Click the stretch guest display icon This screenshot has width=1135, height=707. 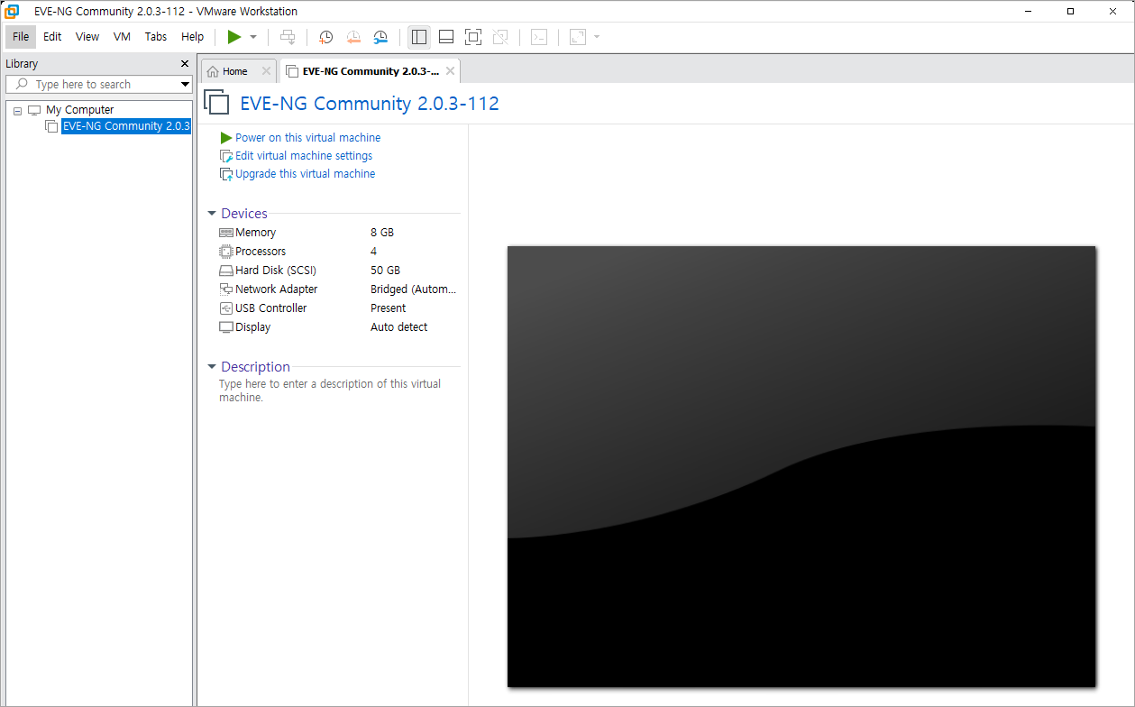[x=578, y=37]
